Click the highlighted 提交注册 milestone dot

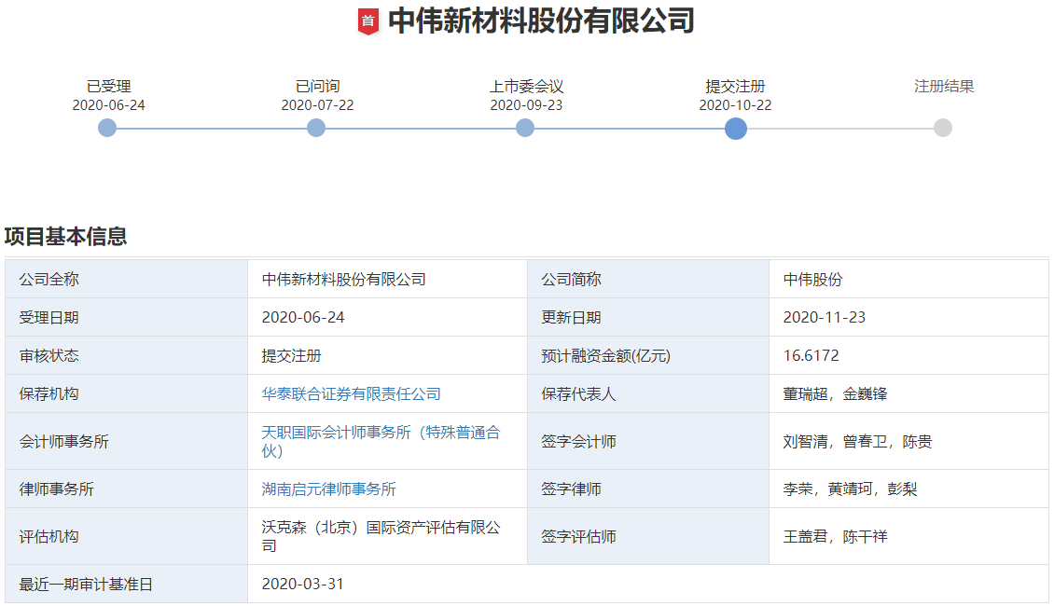735,128
